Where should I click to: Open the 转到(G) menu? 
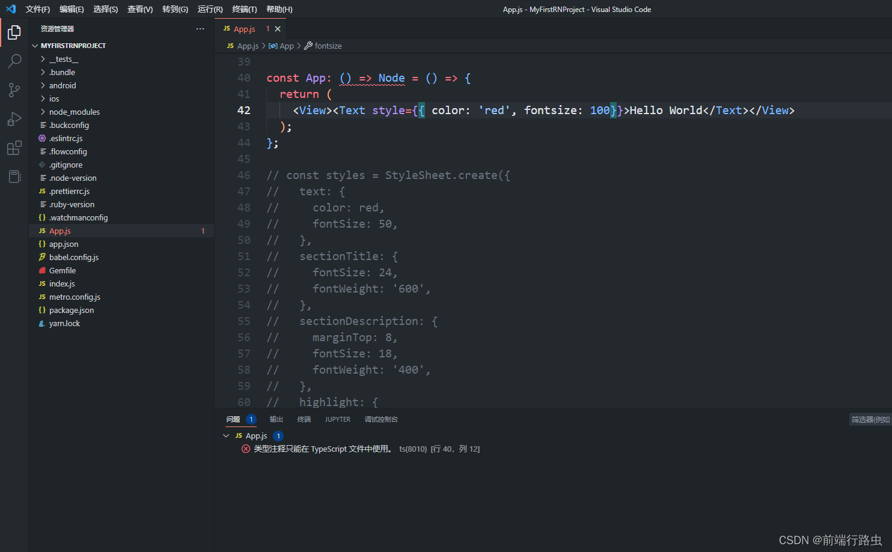[x=175, y=9]
